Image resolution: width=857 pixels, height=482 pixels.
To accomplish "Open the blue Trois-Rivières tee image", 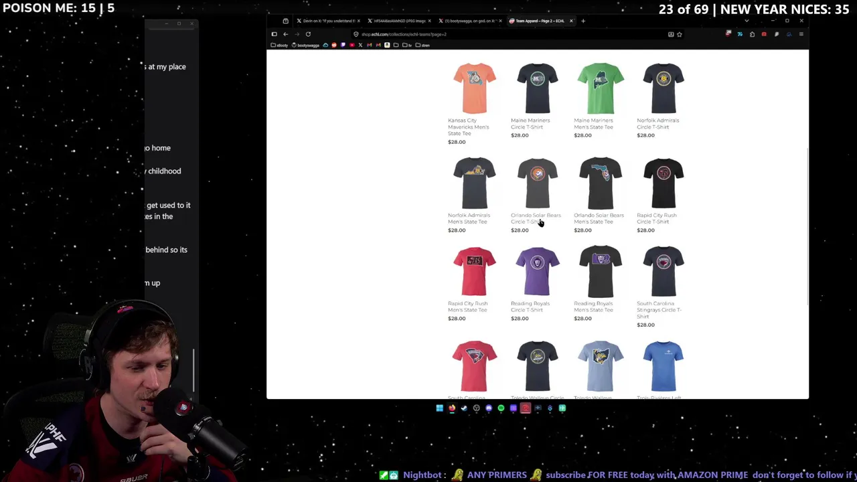I will click(664, 366).
